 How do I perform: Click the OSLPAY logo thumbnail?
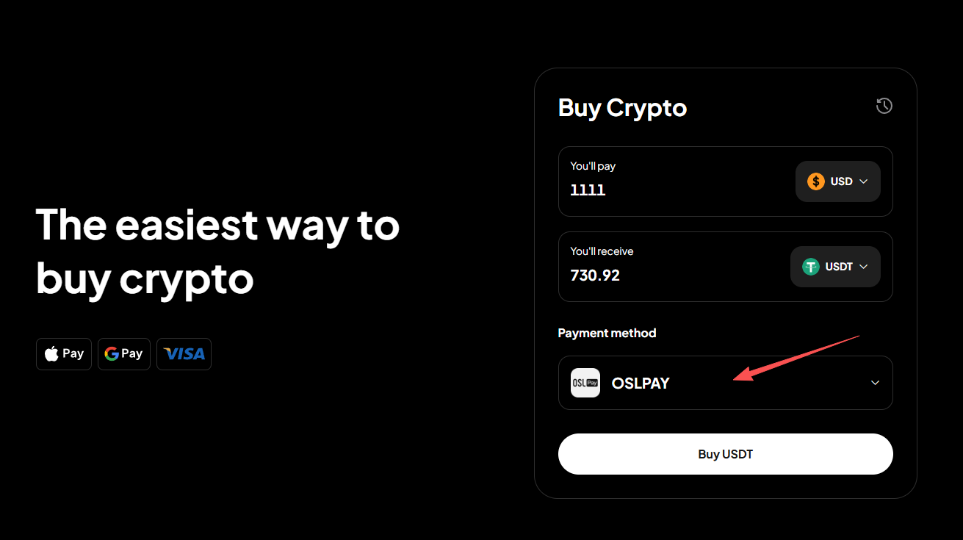point(585,383)
